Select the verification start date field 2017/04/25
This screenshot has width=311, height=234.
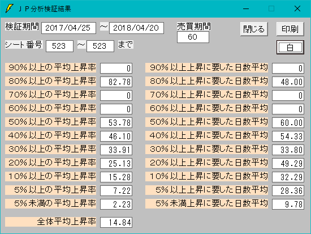click(68, 28)
